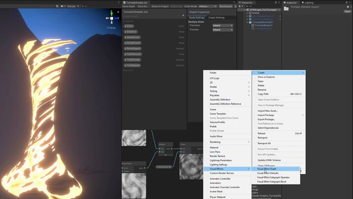Open the Gizmos dropdown in Scene toolbar
353x199 pixels.
point(73,6)
